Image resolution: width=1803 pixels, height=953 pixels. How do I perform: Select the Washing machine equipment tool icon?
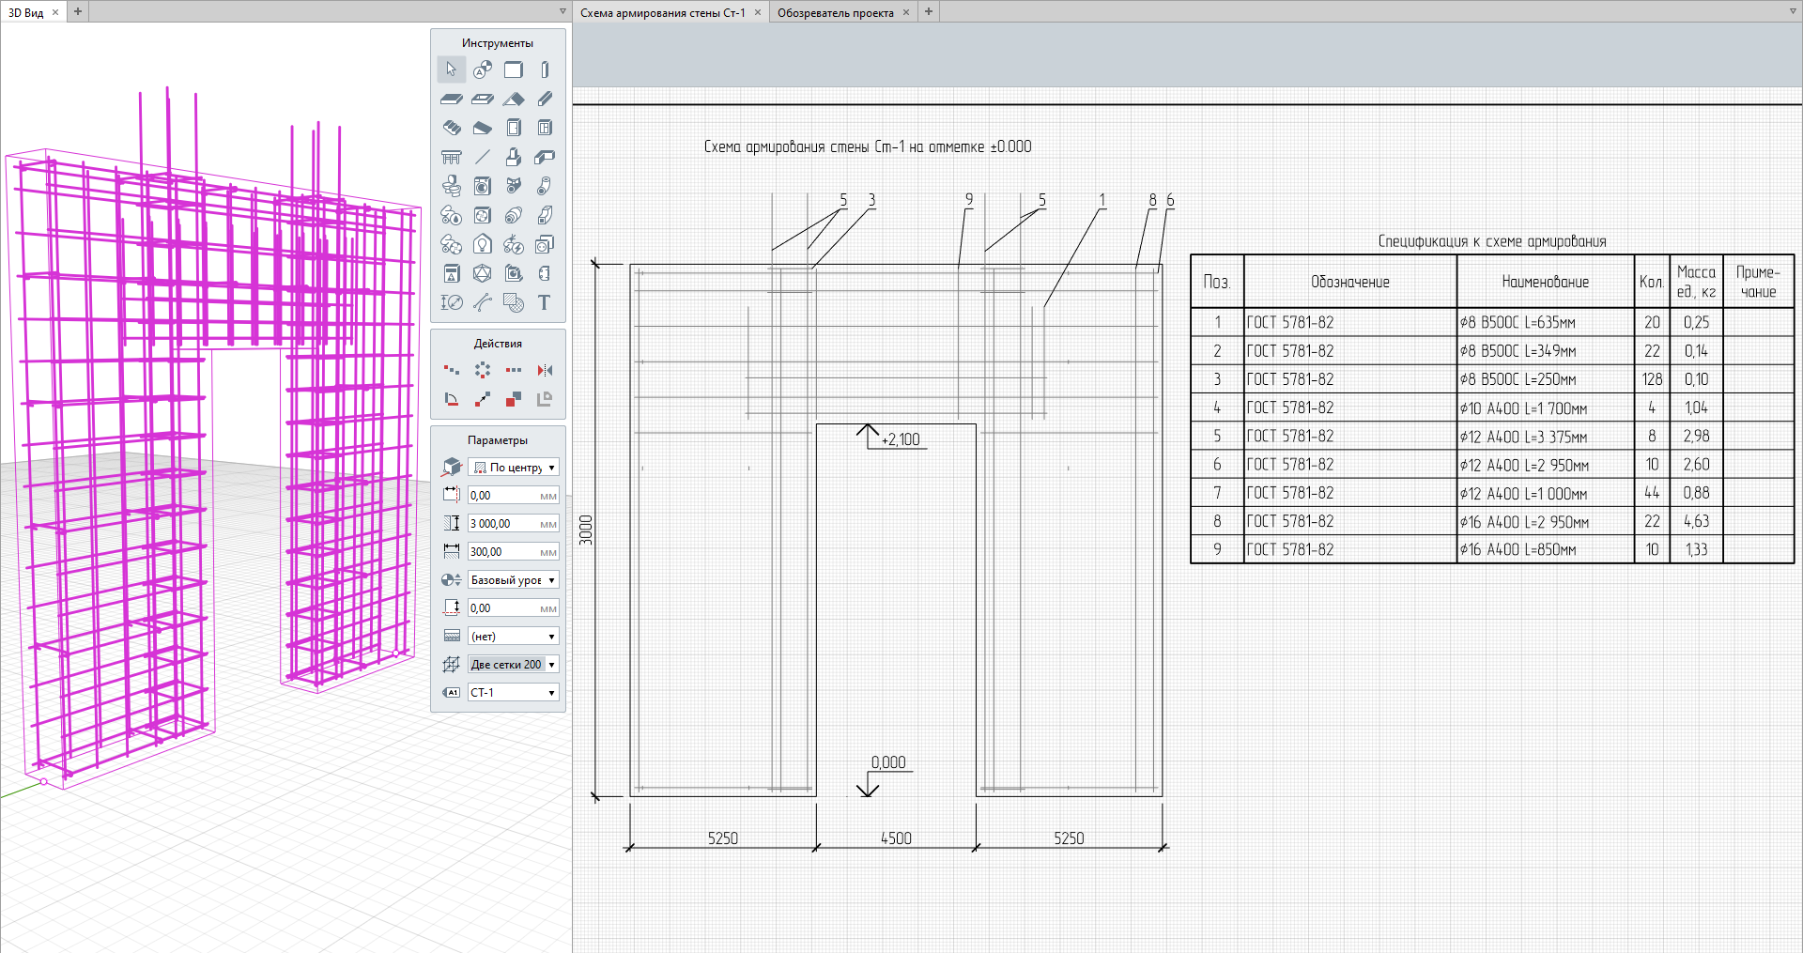pos(482,186)
